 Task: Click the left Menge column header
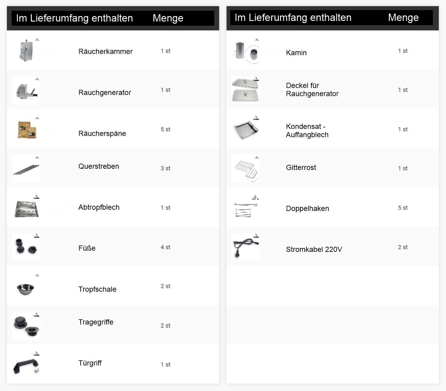[x=168, y=18]
